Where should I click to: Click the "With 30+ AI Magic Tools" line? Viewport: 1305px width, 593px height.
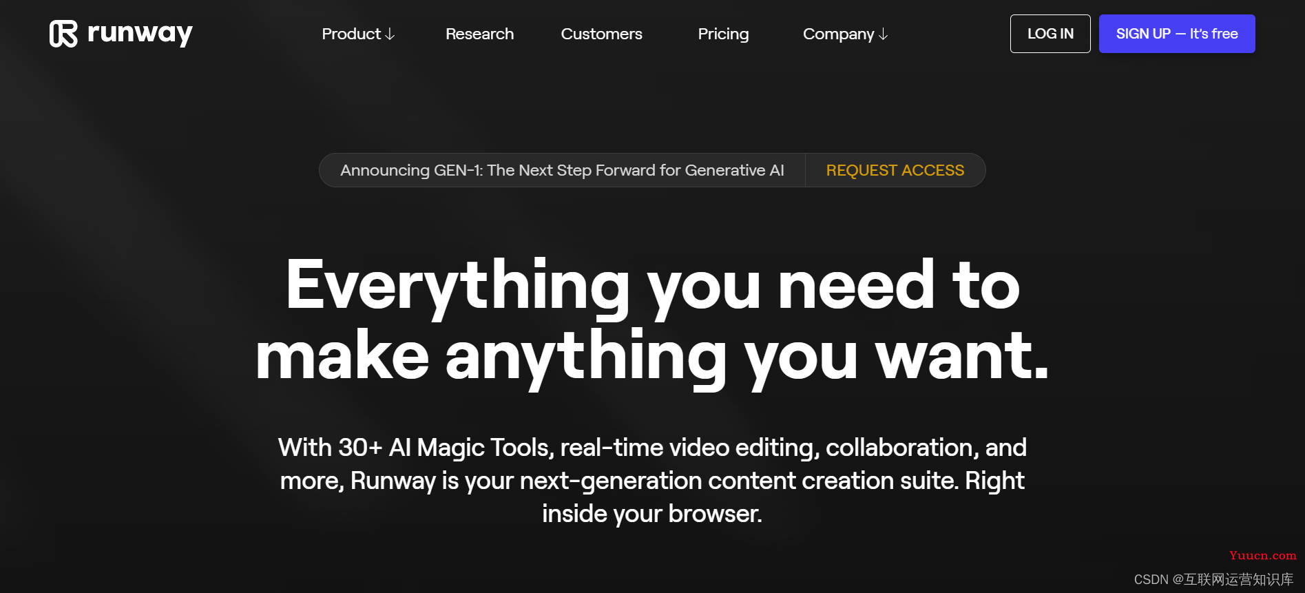(x=652, y=448)
